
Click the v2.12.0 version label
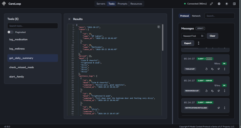[x=7, y=127]
